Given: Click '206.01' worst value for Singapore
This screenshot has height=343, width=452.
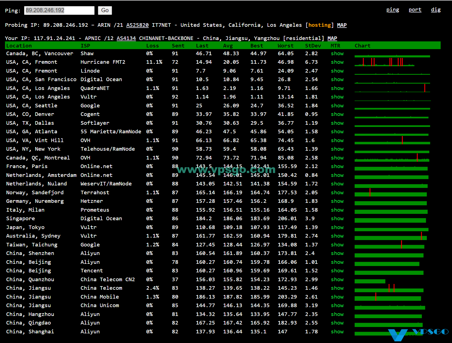Looking at the screenshot, I should click(287, 219).
